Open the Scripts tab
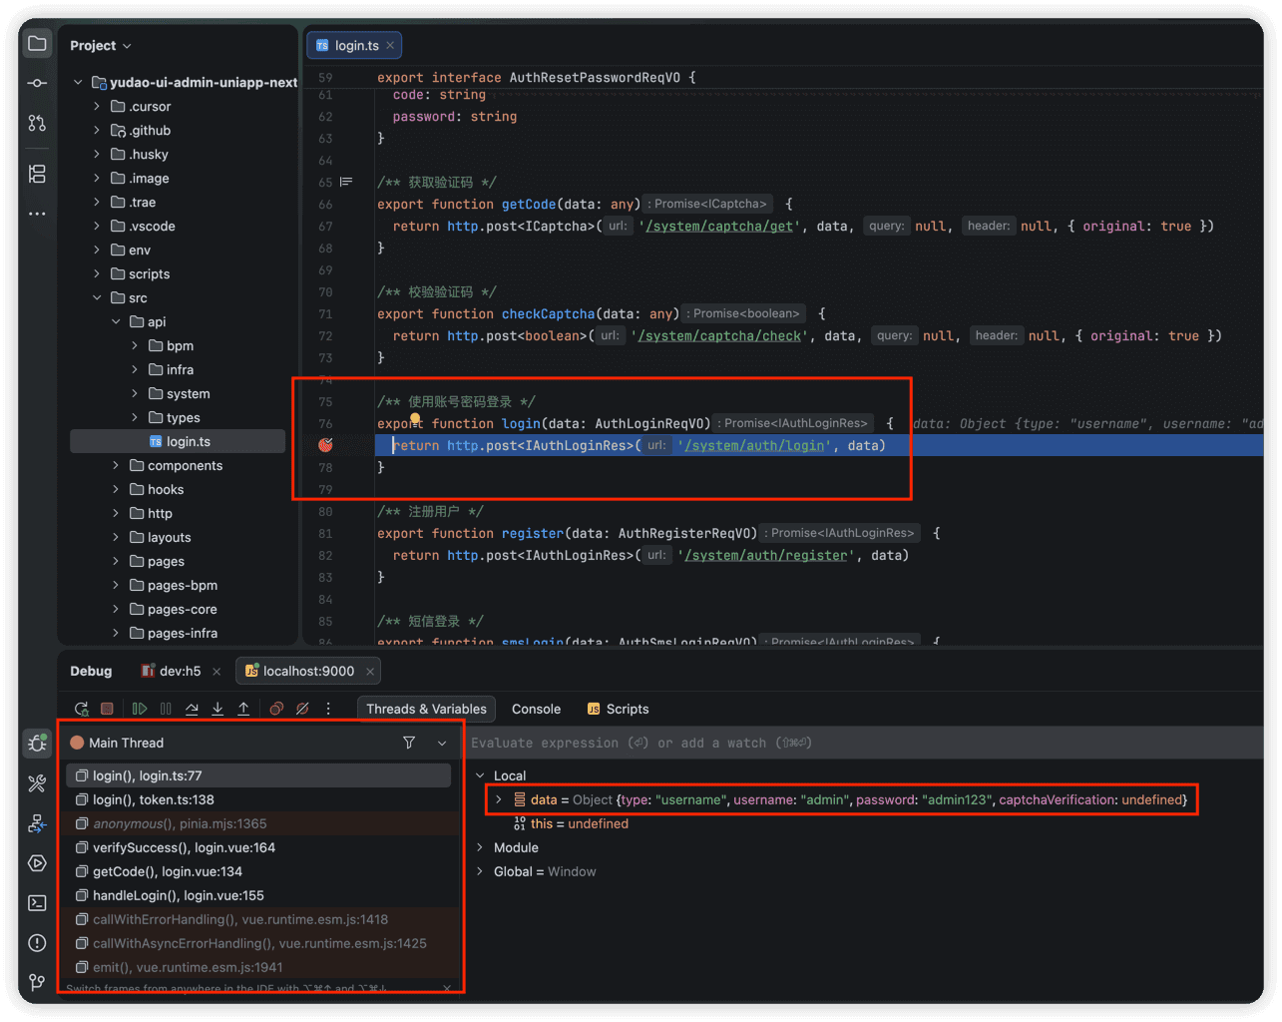This screenshot has width=1282, height=1022. [x=618, y=709]
